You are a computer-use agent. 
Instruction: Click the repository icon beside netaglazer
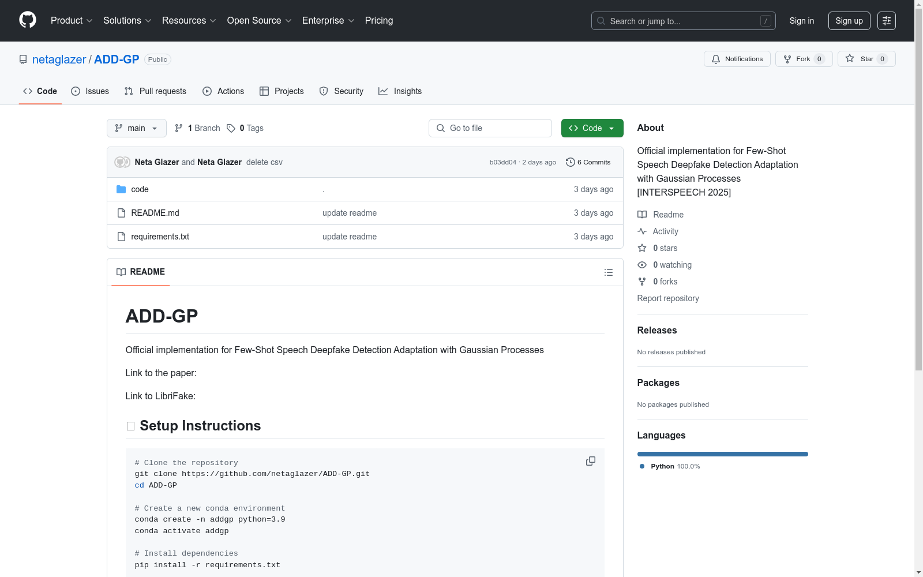[23, 59]
